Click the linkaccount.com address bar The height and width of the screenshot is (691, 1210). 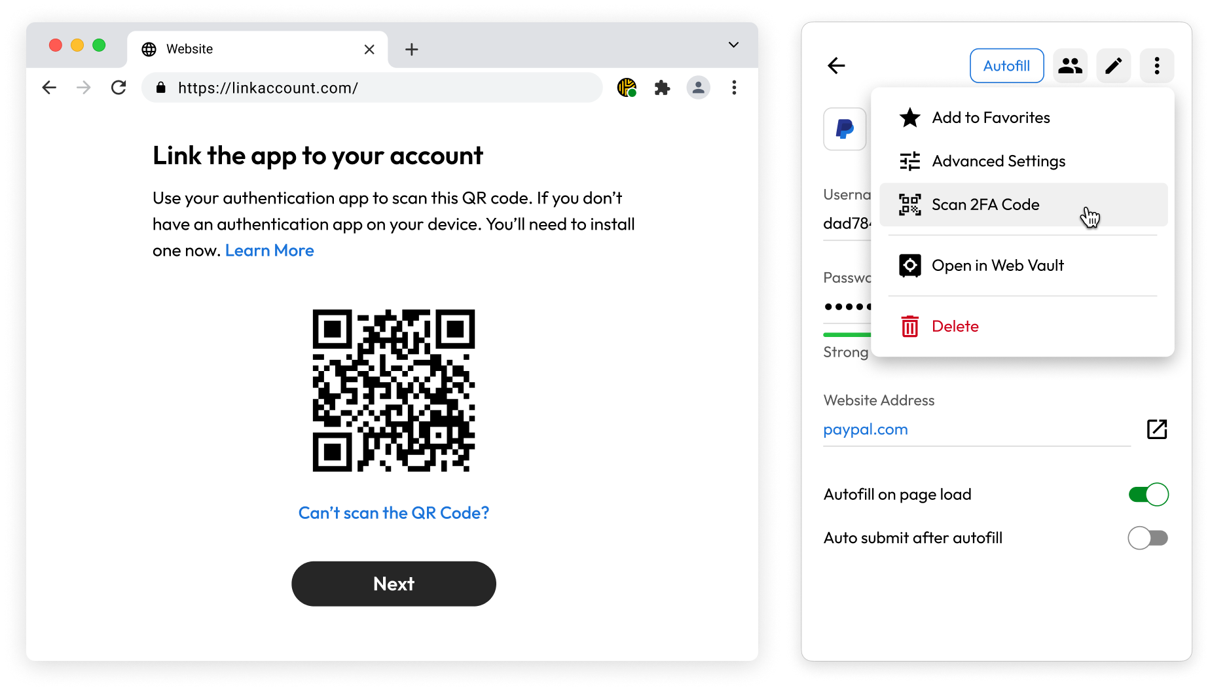tap(372, 88)
